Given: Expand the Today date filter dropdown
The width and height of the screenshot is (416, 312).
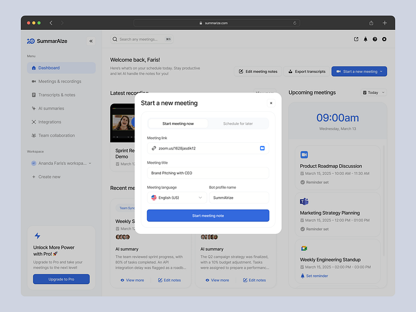Looking at the screenshot, I should [x=373, y=93].
